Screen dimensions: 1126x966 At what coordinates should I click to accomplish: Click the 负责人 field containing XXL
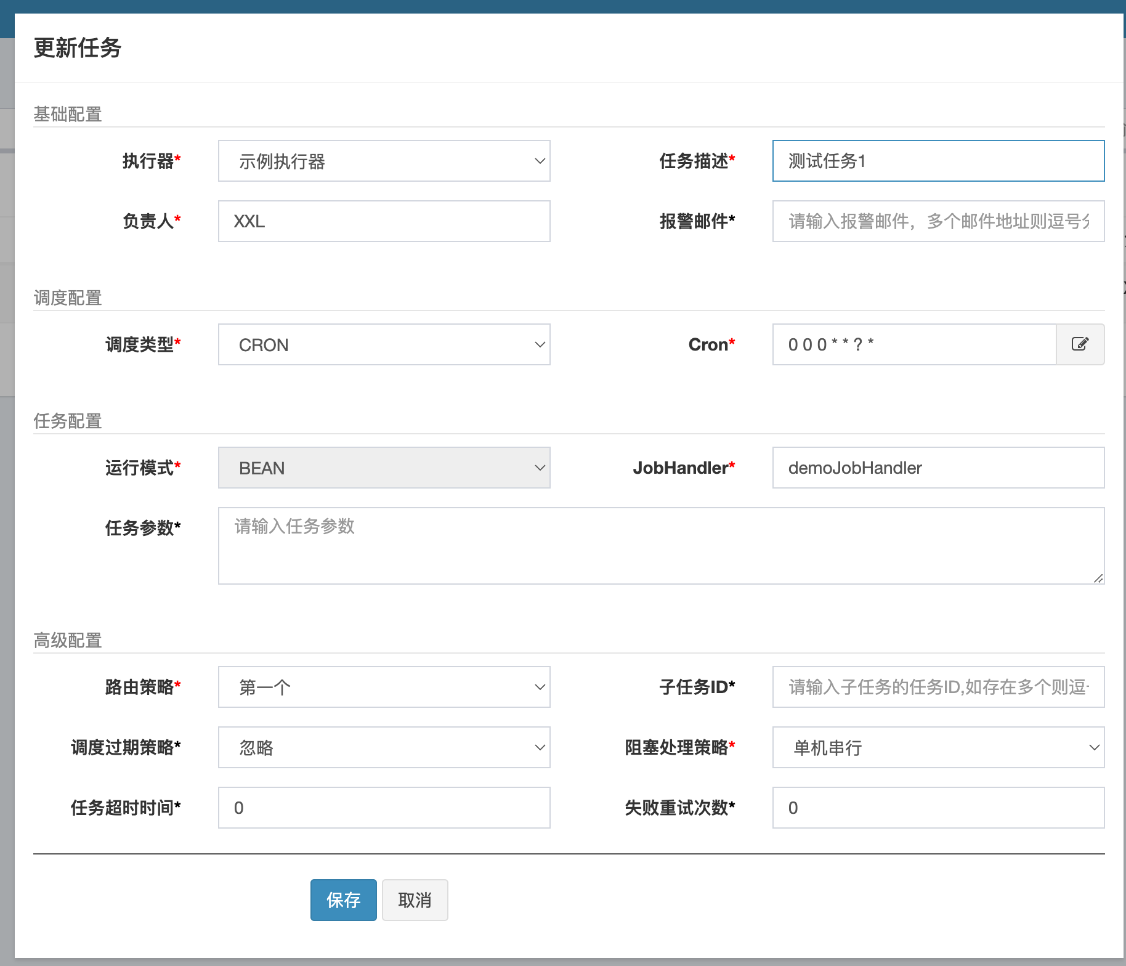click(383, 221)
